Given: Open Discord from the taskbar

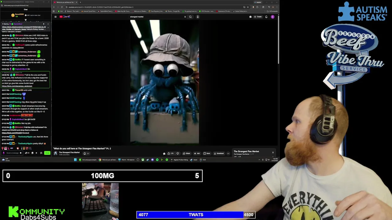Looking at the screenshot, I should (x=152, y=160).
